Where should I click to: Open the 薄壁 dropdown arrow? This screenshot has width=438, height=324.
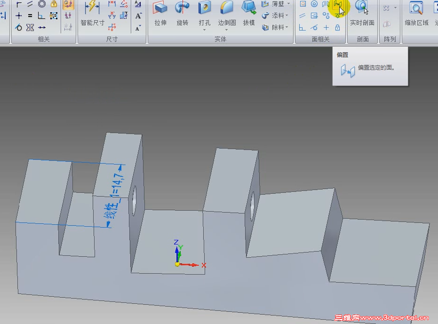[x=288, y=4]
